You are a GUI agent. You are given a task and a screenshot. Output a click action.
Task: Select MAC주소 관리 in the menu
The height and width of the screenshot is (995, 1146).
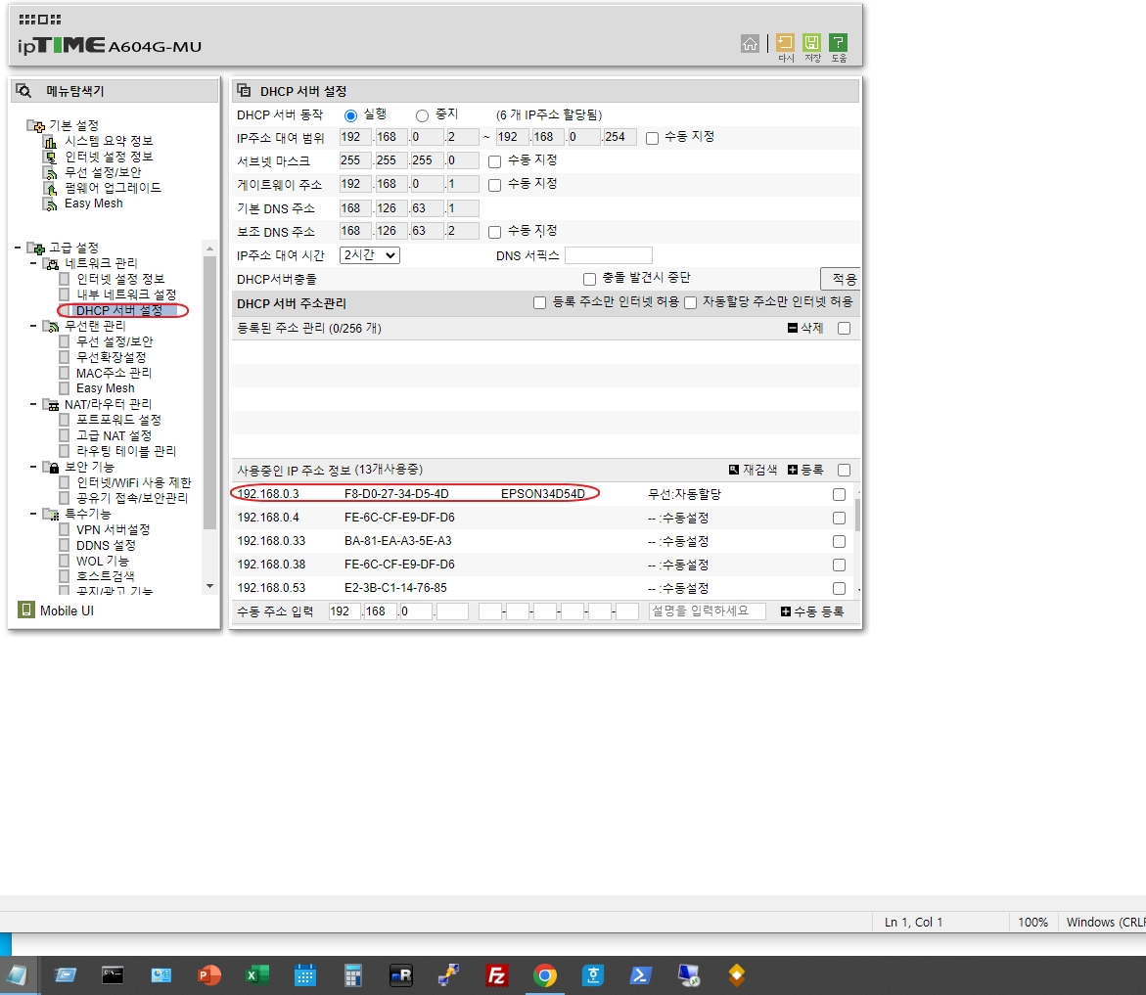[x=114, y=373]
